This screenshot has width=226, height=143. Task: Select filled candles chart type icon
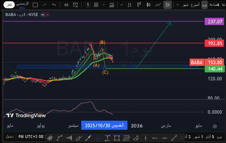tap(148, 5)
